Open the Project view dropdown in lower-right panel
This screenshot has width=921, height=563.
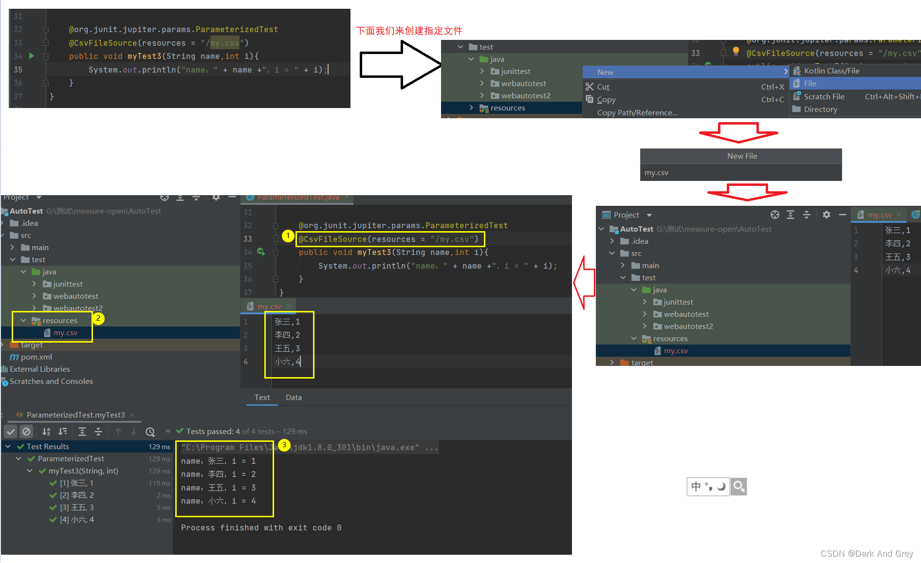coord(649,215)
